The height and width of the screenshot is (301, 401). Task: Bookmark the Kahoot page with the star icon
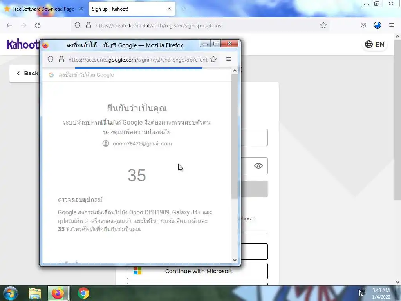(x=323, y=25)
